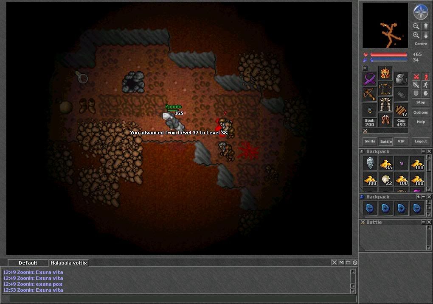The height and width of the screenshot is (304, 433).
Task: Click the small purple gem in backpack
Action: (x=401, y=163)
